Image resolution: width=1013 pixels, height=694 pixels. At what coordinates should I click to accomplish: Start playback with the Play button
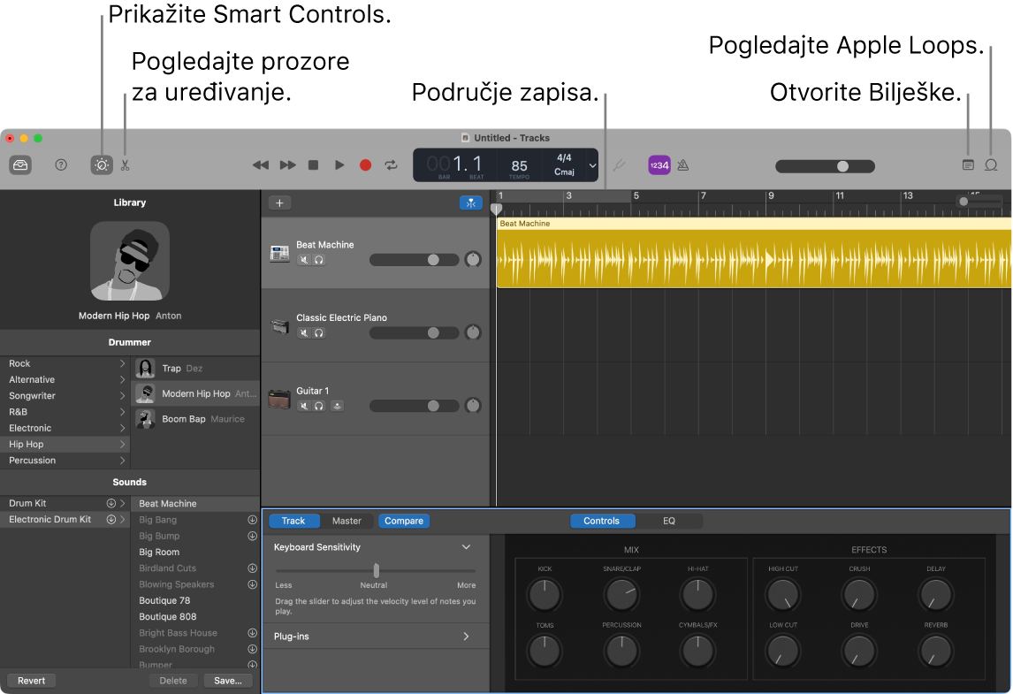coord(339,165)
